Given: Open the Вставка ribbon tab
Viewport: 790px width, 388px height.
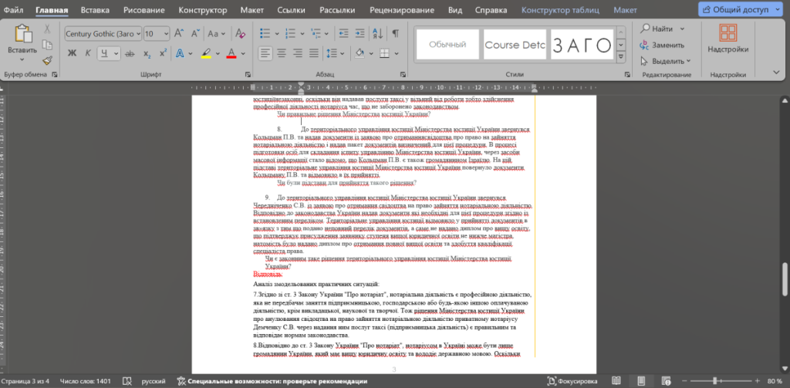Looking at the screenshot, I should pos(93,10).
